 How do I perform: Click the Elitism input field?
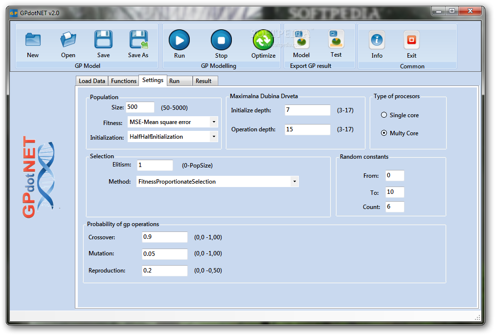pos(155,165)
